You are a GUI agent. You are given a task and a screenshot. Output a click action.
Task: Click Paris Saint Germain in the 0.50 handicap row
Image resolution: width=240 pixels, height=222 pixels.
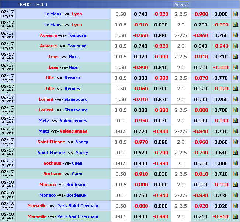[77, 206]
